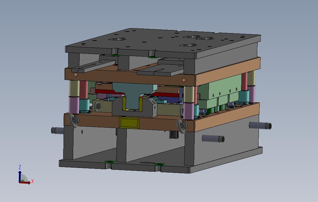The image size is (318, 202).
Task: Select the yellow nameplate on the front plate
Action: tap(129, 123)
